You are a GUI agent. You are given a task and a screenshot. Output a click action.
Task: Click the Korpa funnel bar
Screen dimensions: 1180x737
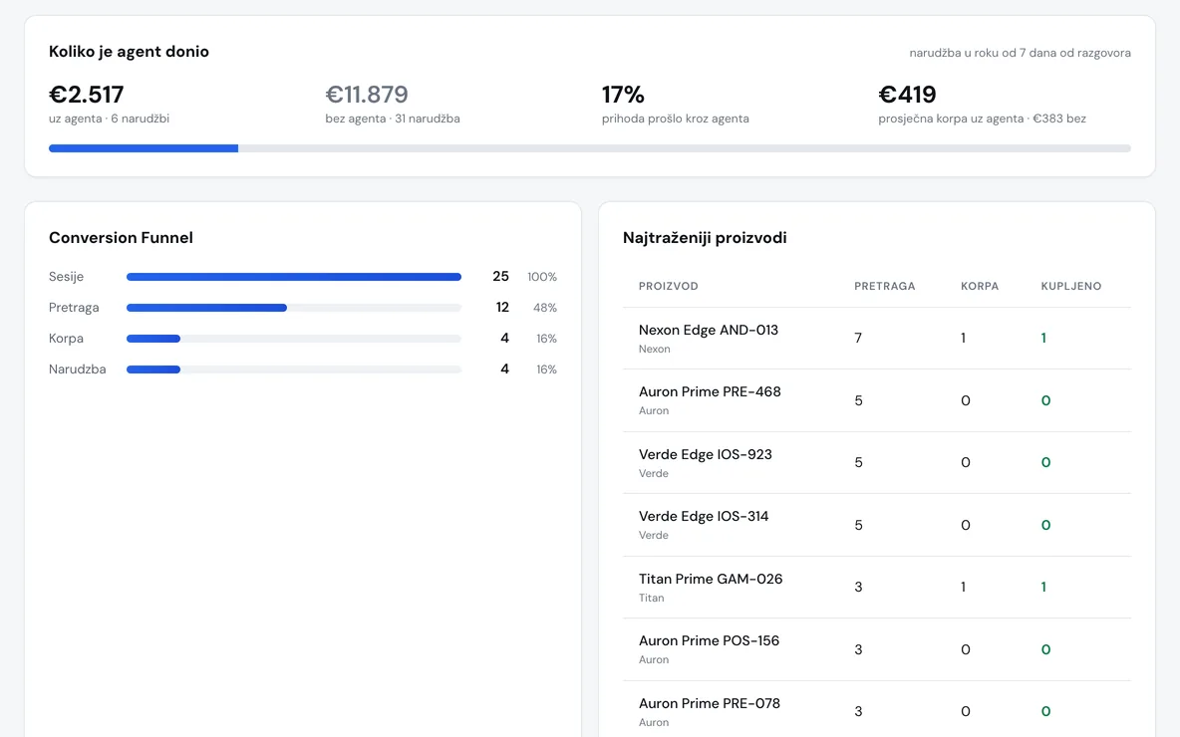click(293, 339)
